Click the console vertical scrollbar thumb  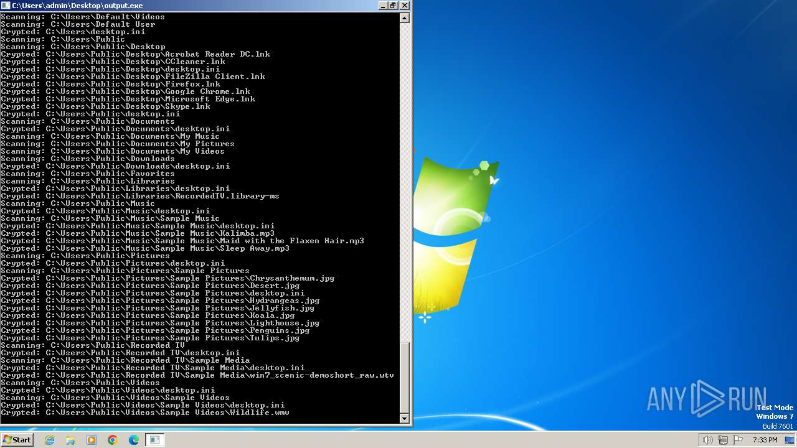tap(405, 377)
